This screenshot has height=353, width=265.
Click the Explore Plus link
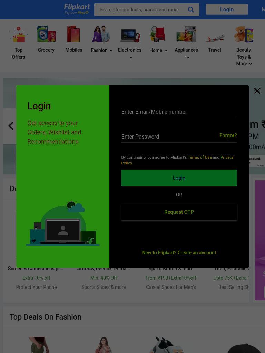pos(76,13)
